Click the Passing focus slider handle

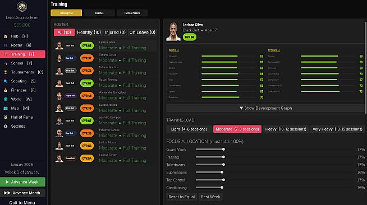pyautogui.click(x=223, y=157)
